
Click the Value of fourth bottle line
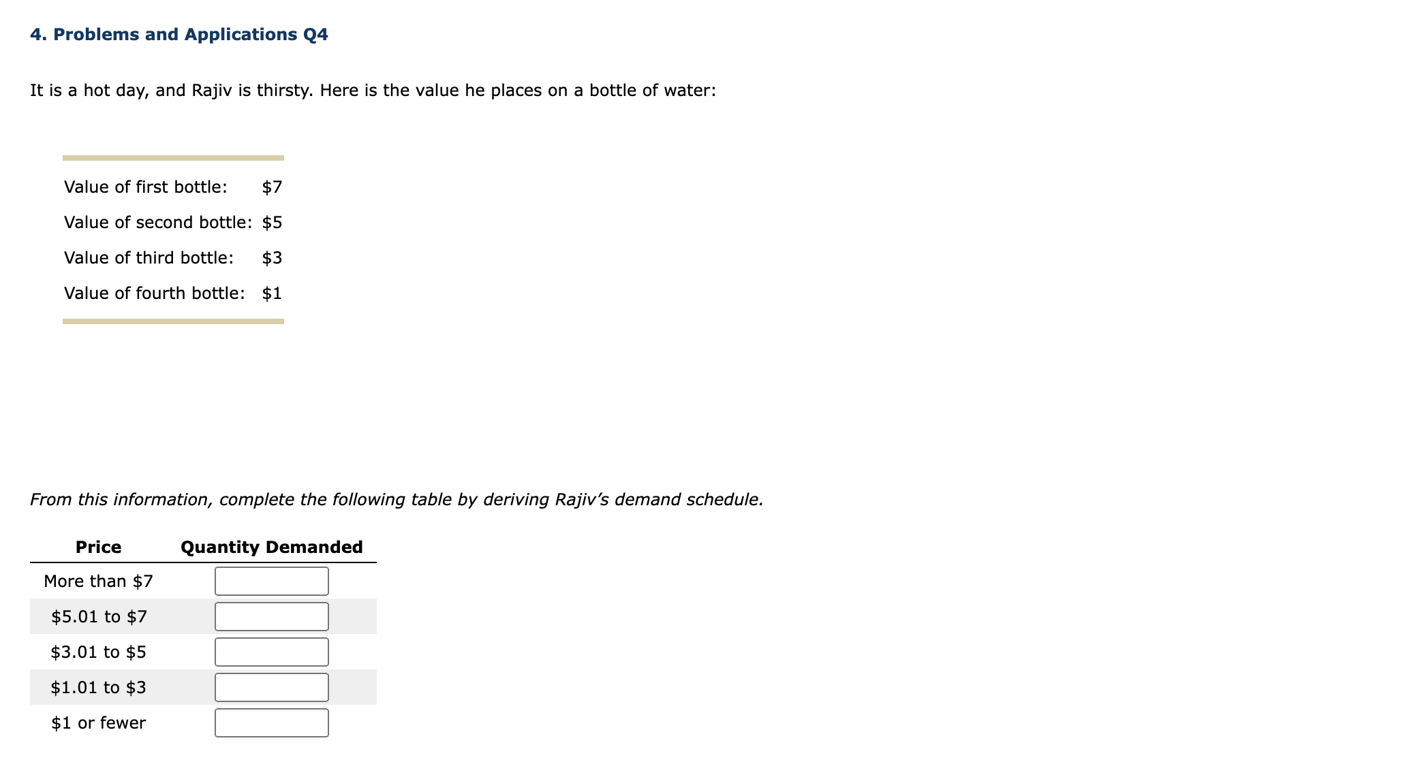(x=155, y=293)
